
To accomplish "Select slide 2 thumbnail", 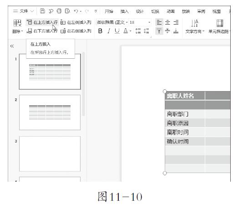I will [50, 112].
